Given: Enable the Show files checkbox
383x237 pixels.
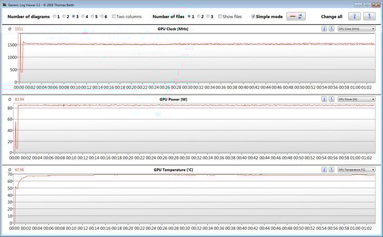Looking at the screenshot, I should coord(220,17).
